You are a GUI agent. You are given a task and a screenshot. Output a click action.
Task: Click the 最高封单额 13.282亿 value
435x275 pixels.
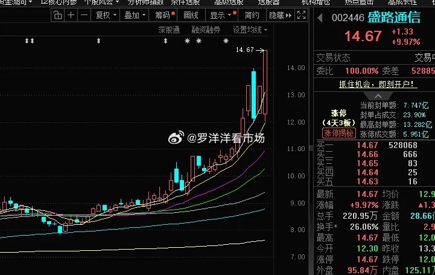418,125
